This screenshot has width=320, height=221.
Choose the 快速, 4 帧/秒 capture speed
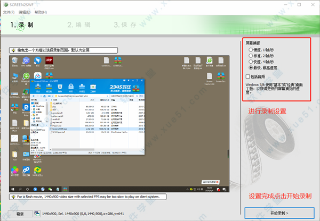click(x=251, y=62)
